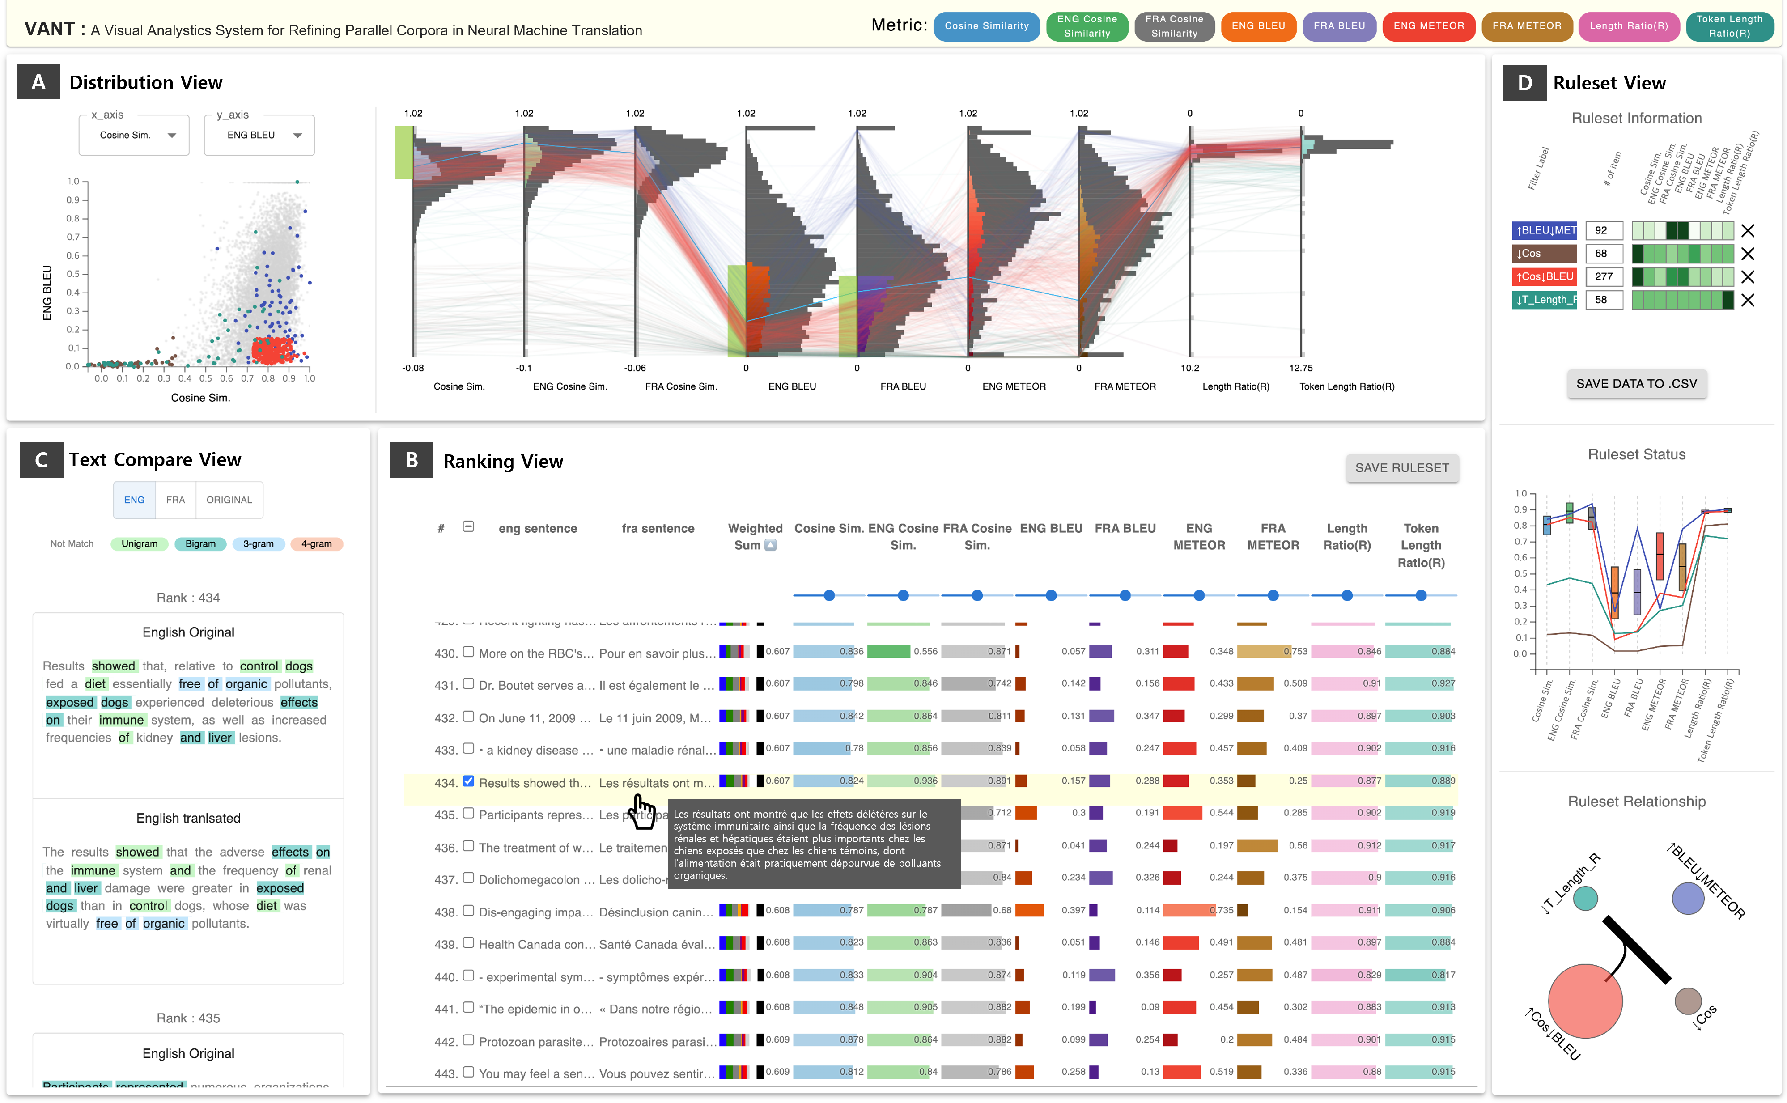Toggle the Weighted Sum sort arrow icon

coord(770,545)
